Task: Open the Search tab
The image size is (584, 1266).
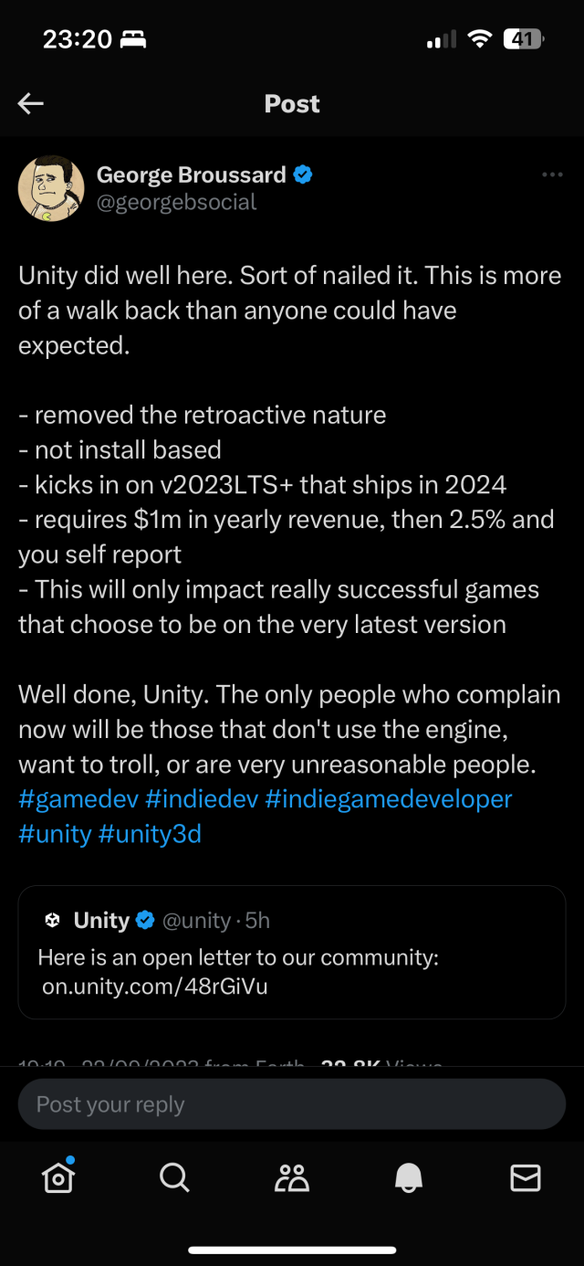Action: tap(174, 1178)
